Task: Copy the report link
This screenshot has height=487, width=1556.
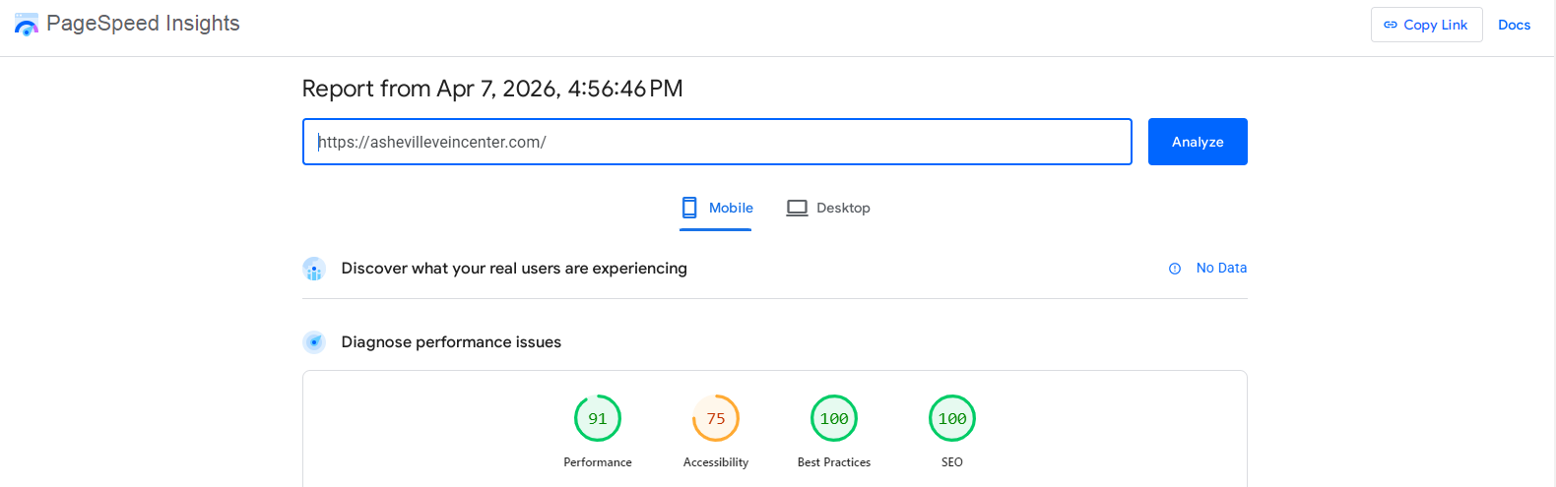Action: tap(1426, 25)
